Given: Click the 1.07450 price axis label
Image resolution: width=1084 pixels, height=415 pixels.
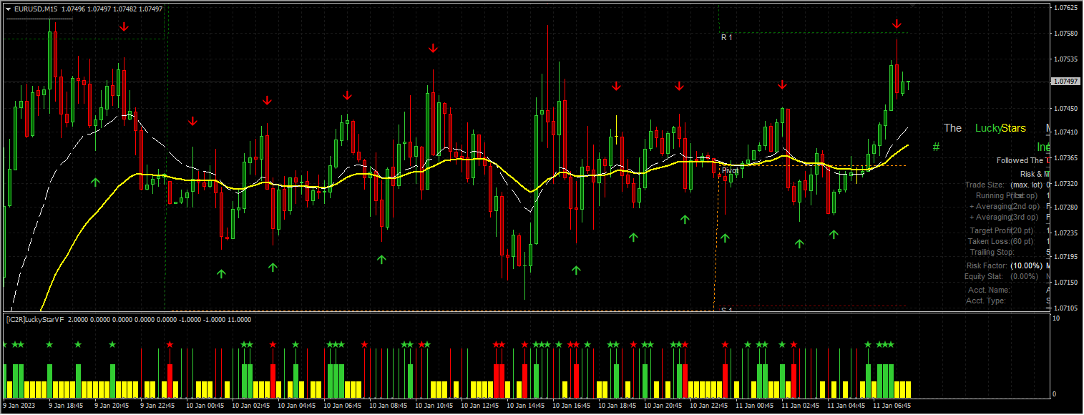Looking at the screenshot, I should [x=1065, y=108].
